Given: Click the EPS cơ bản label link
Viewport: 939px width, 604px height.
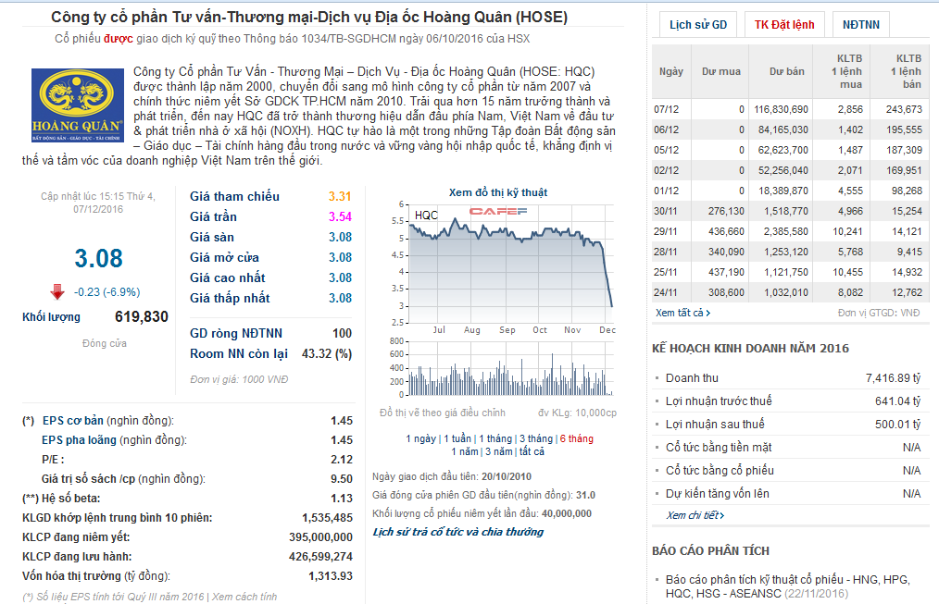Looking at the screenshot, I should tap(73, 421).
